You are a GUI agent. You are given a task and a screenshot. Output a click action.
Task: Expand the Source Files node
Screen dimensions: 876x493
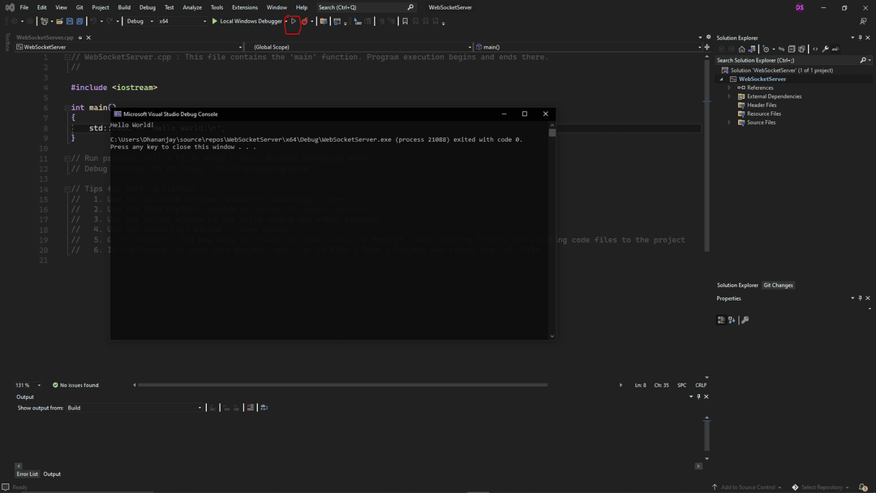click(x=729, y=122)
